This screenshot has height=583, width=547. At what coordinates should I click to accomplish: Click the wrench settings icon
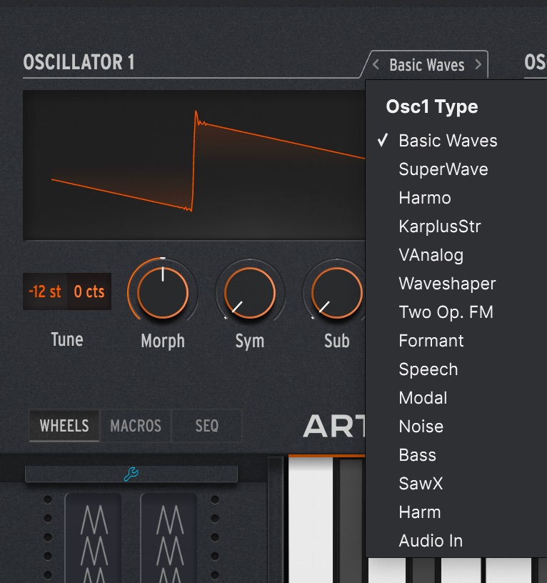click(131, 474)
